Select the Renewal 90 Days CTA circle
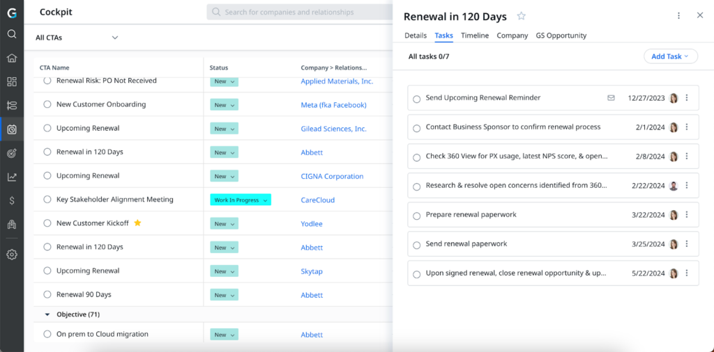 coord(47,294)
